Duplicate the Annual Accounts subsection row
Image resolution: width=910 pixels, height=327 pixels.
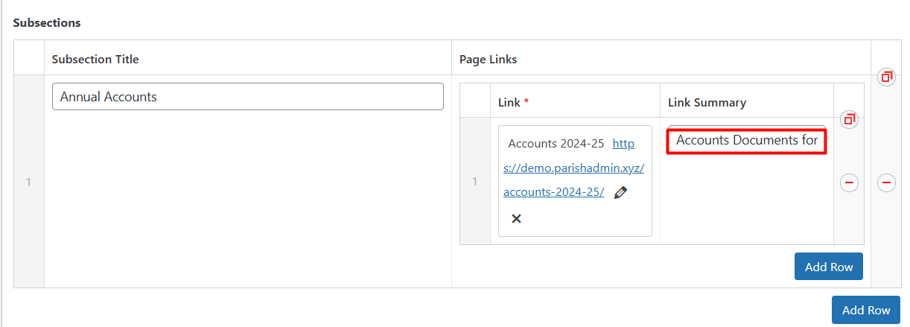tap(886, 77)
